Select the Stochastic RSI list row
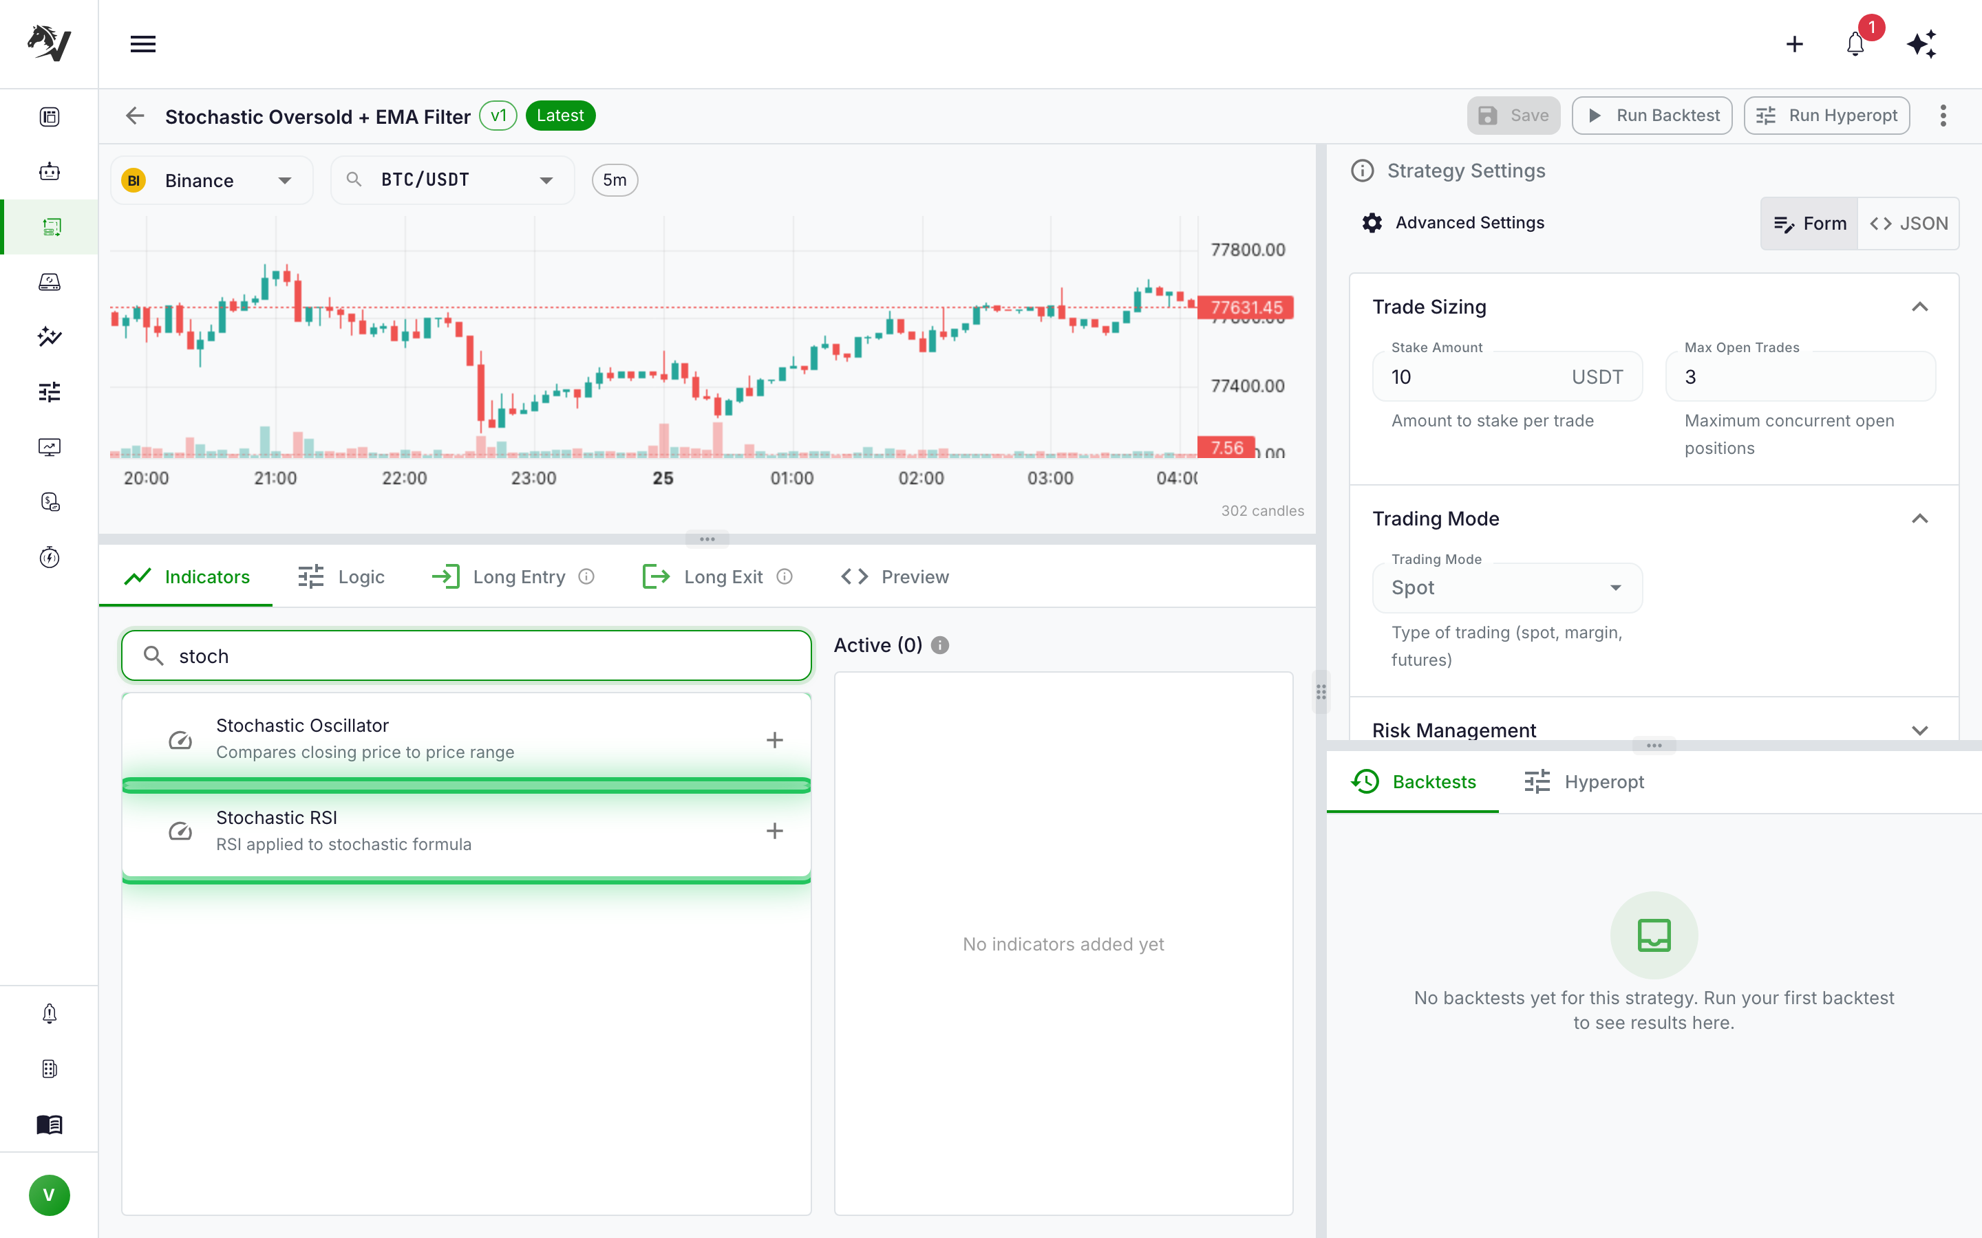The image size is (1982, 1238). click(x=466, y=830)
